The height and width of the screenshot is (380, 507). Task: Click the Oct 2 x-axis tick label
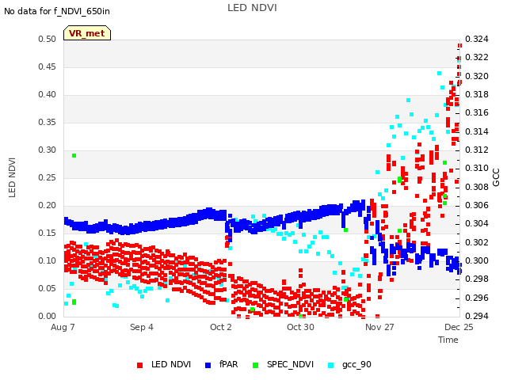tap(221, 327)
